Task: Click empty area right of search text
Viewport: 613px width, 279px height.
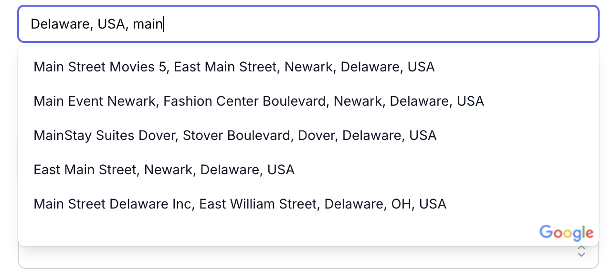Action: (x=382, y=24)
